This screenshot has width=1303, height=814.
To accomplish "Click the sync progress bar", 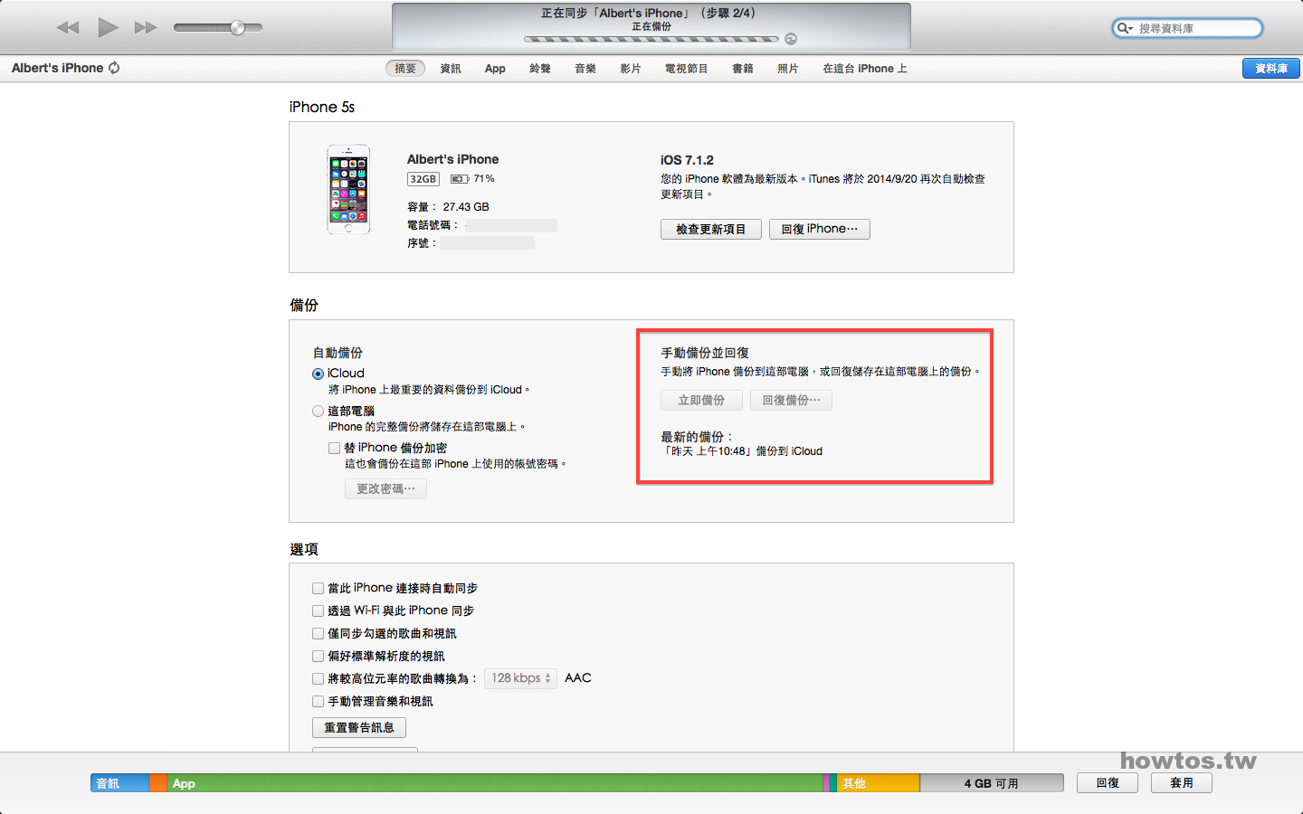I will [x=651, y=39].
